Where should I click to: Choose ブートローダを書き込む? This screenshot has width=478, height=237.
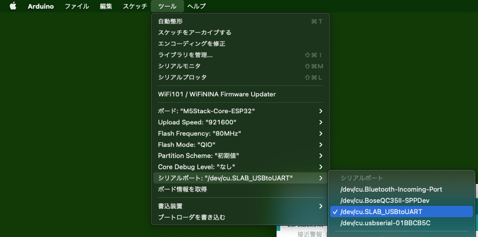pyautogui.click(x=240, y=217)
